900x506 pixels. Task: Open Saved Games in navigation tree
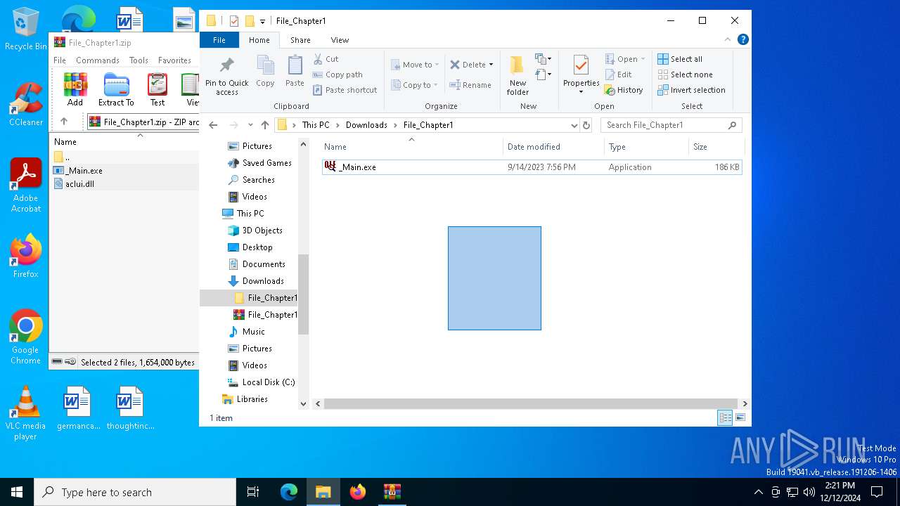(266, 163)
